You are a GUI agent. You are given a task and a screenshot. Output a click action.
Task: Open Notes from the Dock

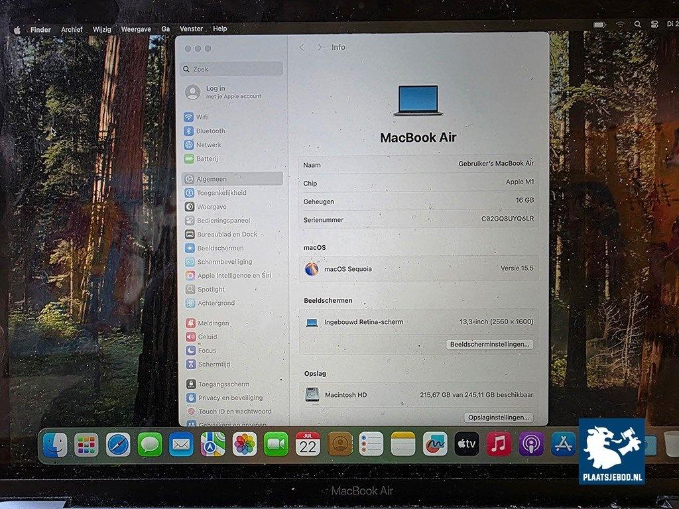tap(403, 444)
